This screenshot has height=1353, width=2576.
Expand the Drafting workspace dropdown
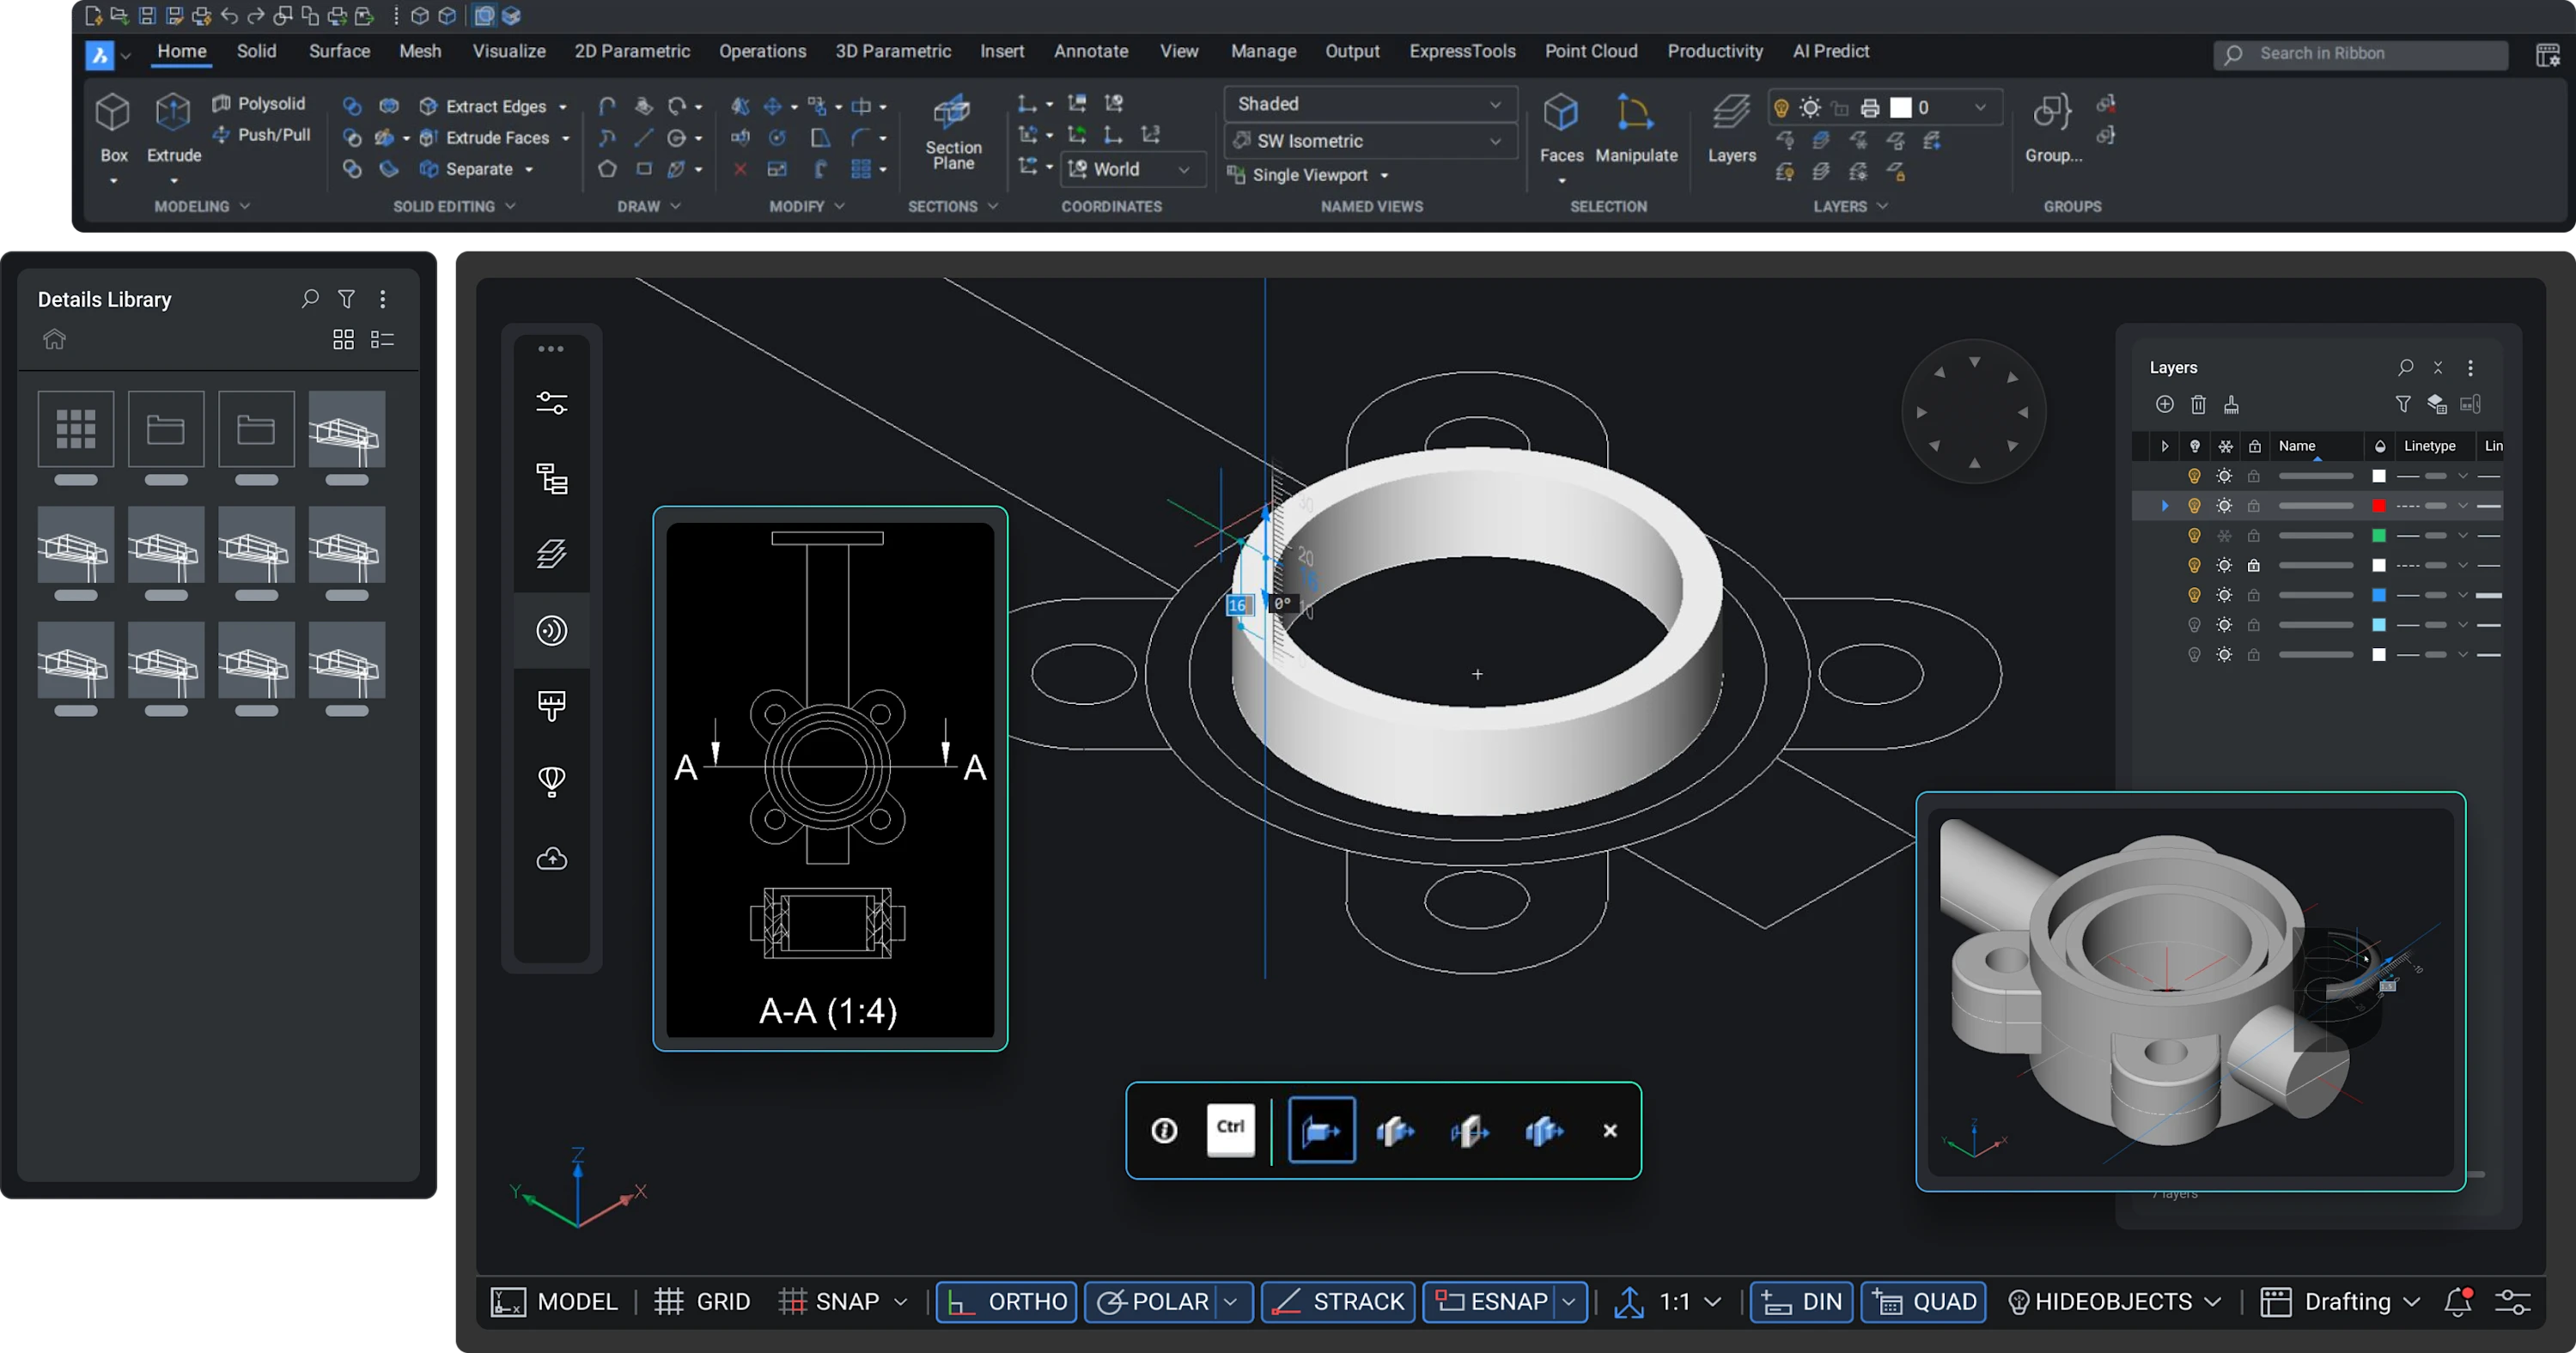click(x=2410, y=1301)
